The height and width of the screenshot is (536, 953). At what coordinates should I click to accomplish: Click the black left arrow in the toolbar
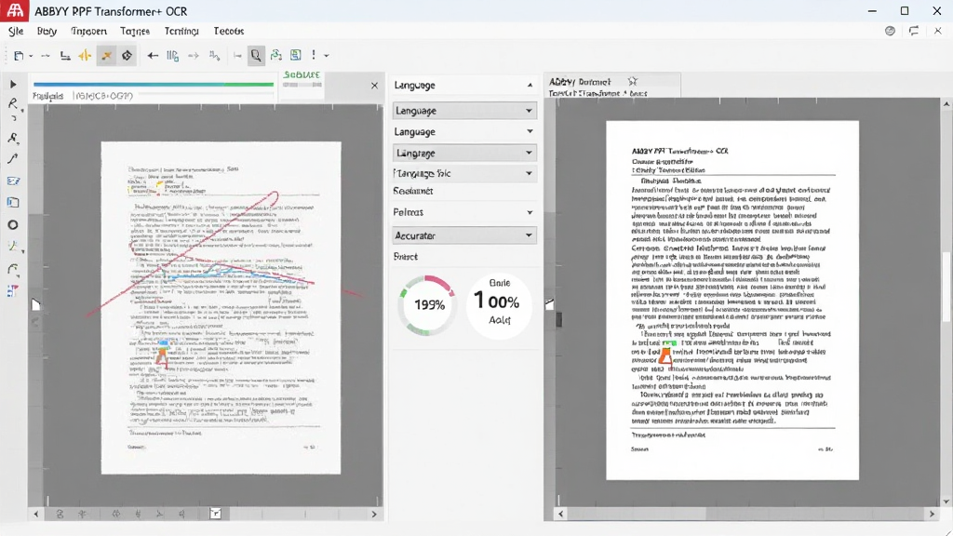point(153,56)
